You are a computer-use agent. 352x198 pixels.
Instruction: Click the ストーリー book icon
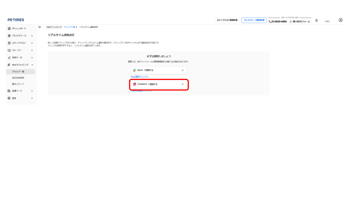click(9, 50)
